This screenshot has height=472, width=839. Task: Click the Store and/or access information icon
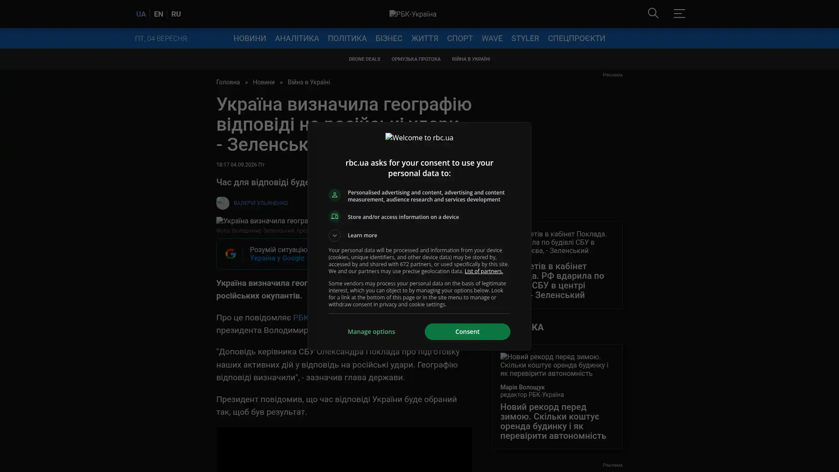334,217
